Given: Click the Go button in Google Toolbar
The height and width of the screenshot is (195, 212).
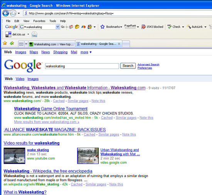Looking at the screenshot, I should point(62,27).
